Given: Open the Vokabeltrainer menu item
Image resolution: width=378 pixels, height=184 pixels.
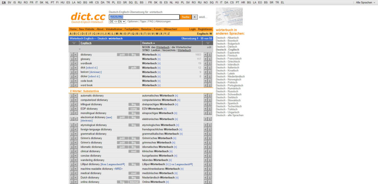Looking at the screenshot, I should (x=114, y=29).
